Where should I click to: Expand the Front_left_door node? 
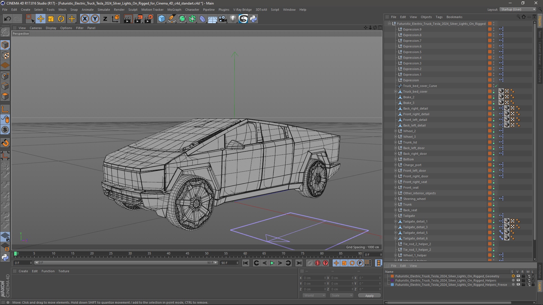point(396,171)
